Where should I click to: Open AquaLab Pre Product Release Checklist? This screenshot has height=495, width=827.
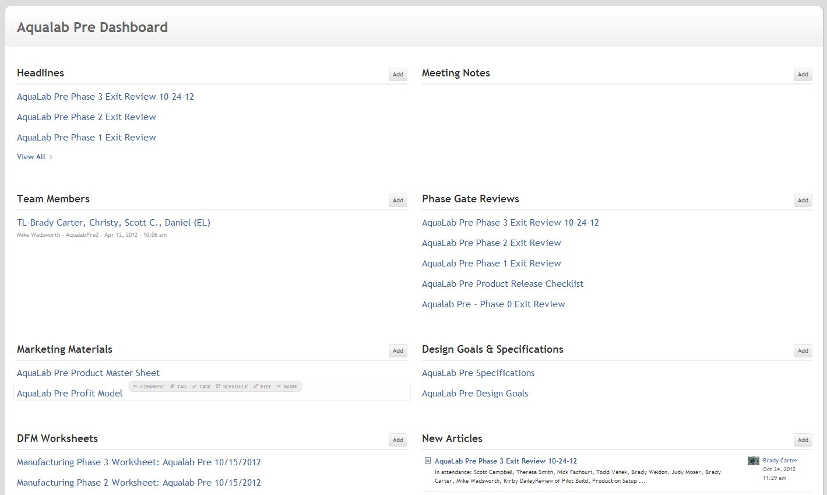coord(502,284)
